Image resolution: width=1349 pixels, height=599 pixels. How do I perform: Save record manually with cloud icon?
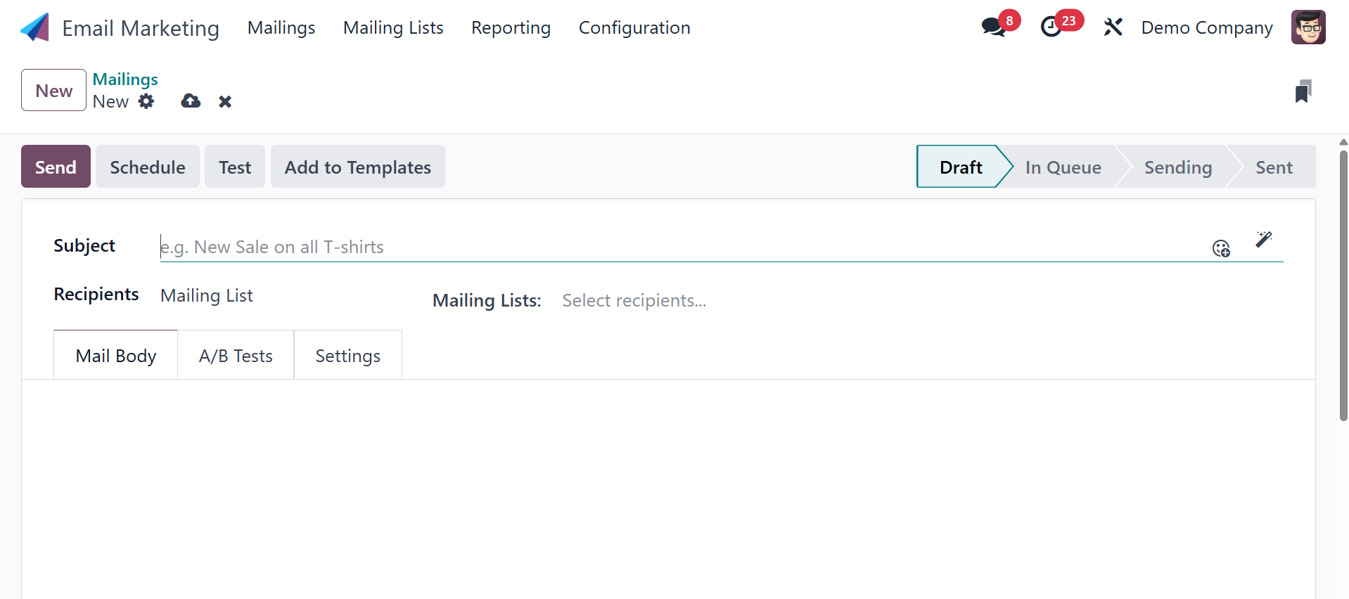click(x=191, y=101)
